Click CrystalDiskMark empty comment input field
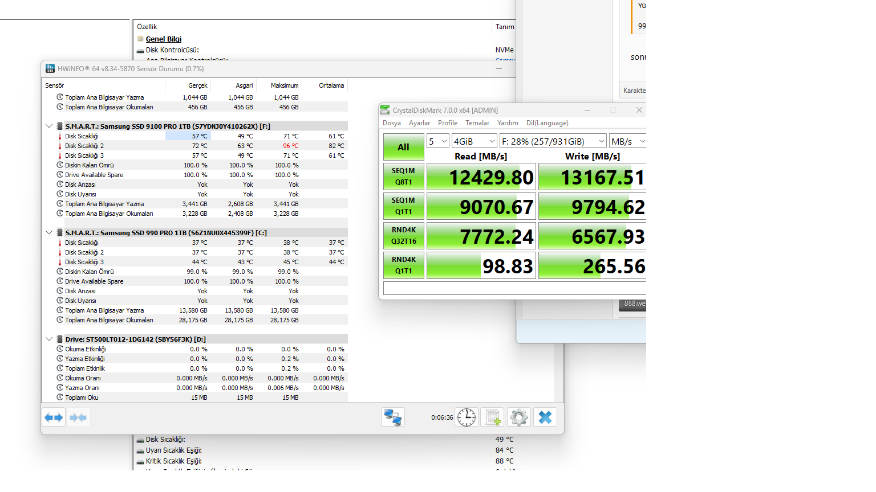876x492 pixels. click(514, 289)
